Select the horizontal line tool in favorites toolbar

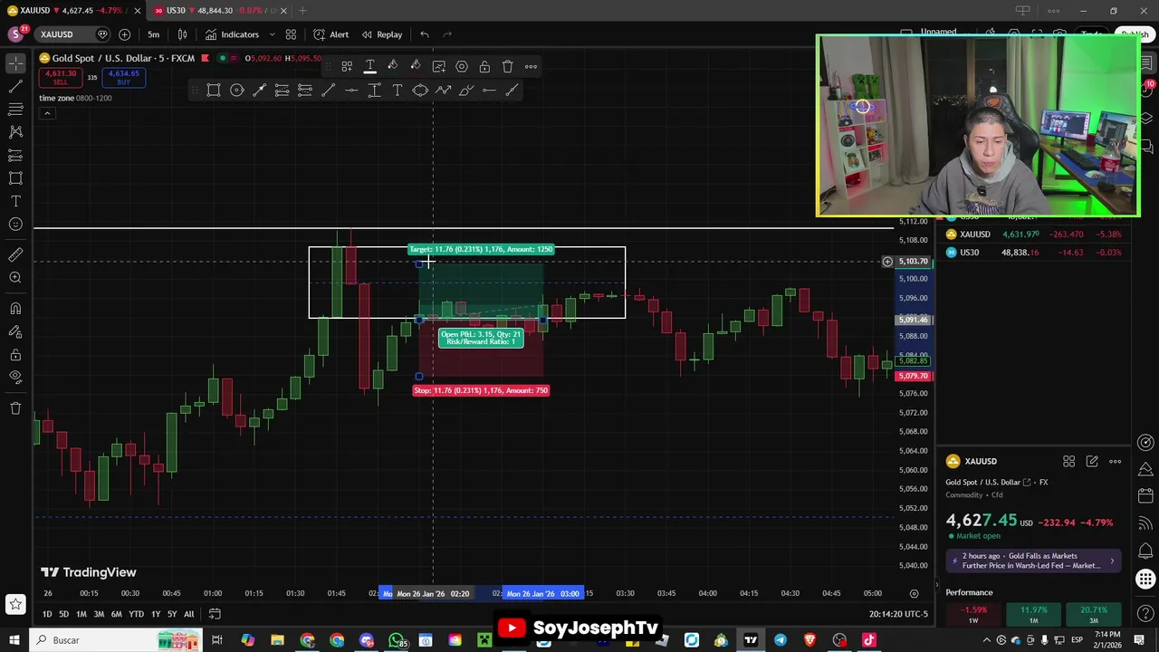click(x=351, y=90)
